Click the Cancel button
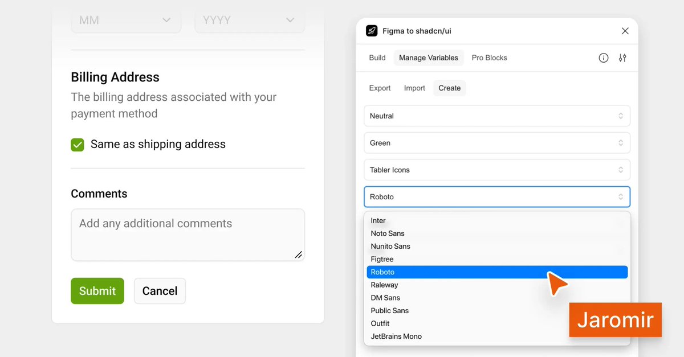Image resolution: width=684 pixels, height=357 pixels. 160,291
